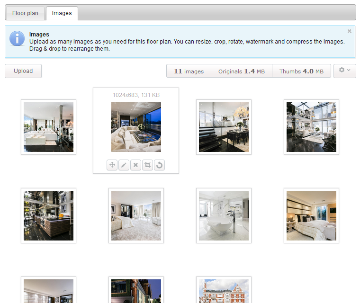This screenshot has width=360, height=303.
Task: Click the Originals 1.4 MB button
Action: coord(242,71)
